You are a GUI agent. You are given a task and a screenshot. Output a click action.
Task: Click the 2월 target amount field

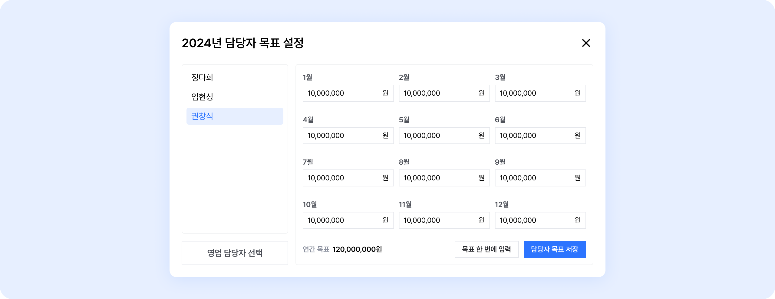pyautogui.click(x=438, y=93)
